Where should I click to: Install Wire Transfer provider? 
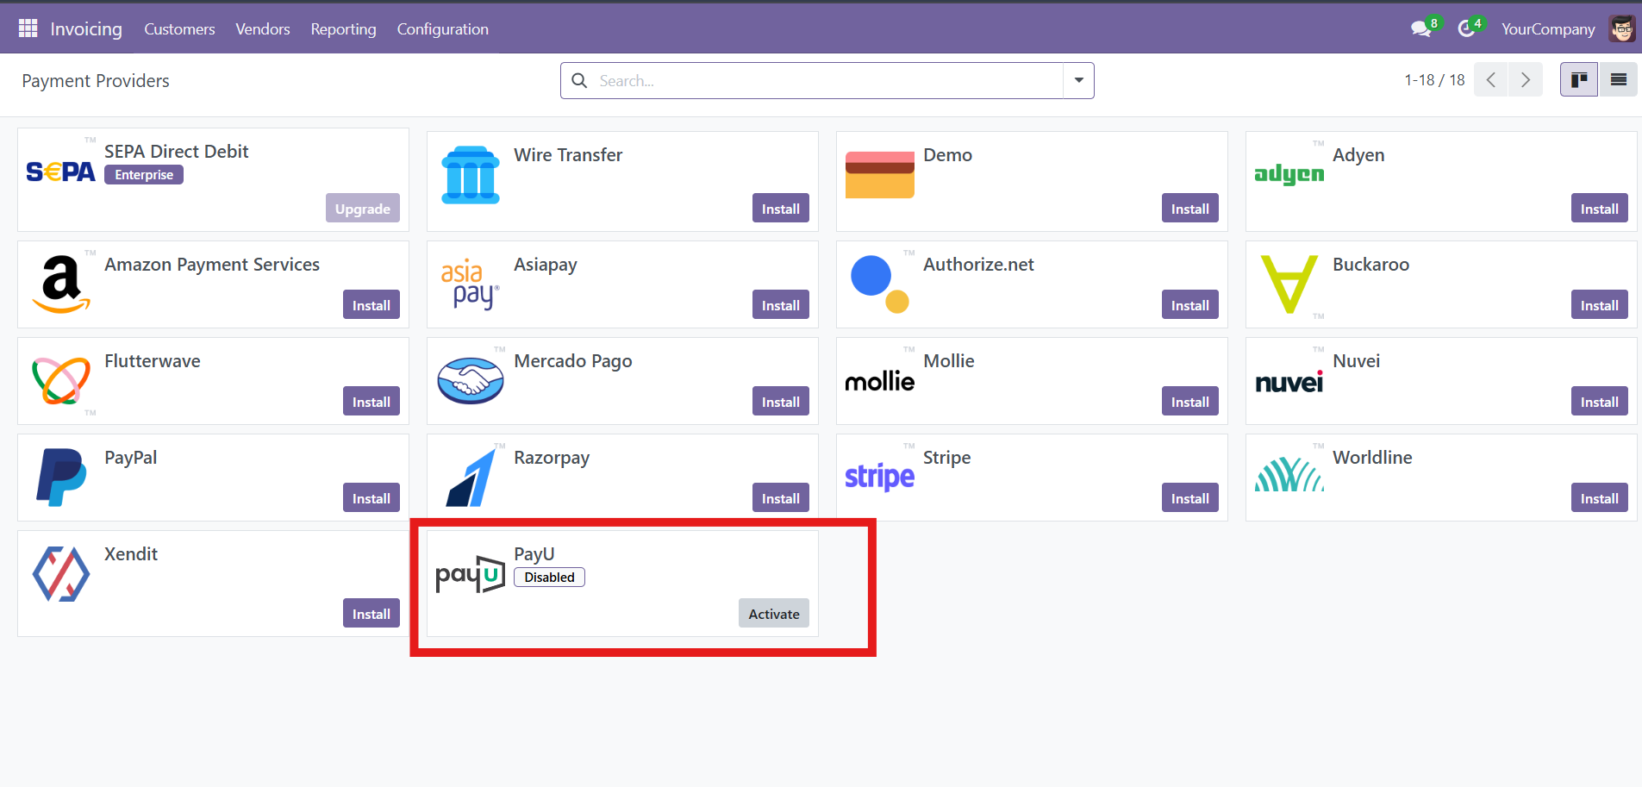781,209
